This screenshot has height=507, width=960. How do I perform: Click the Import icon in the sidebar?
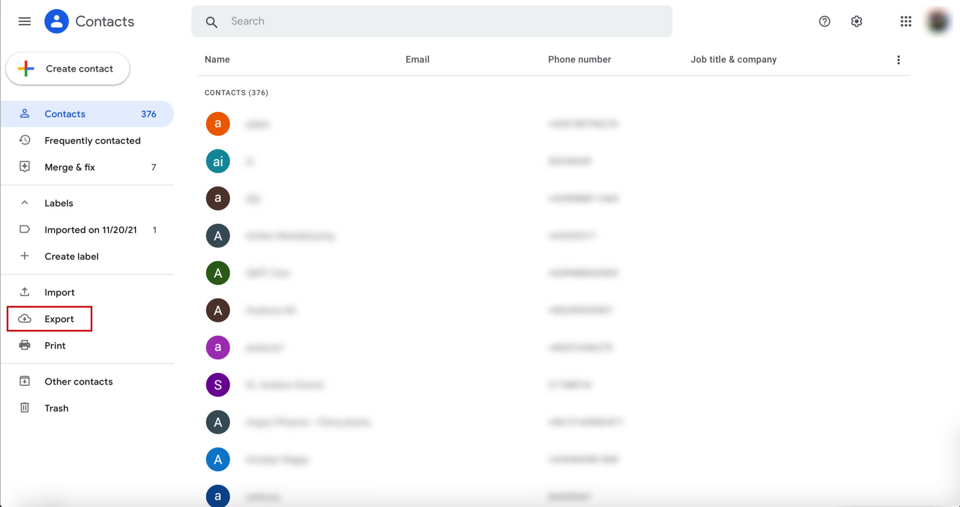pos(25,292)
